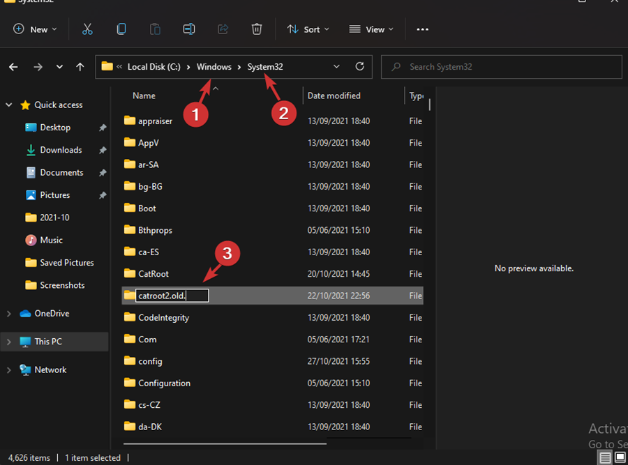
Task: Click pin icon next to Downloads
Action: [x=103, y=150]
